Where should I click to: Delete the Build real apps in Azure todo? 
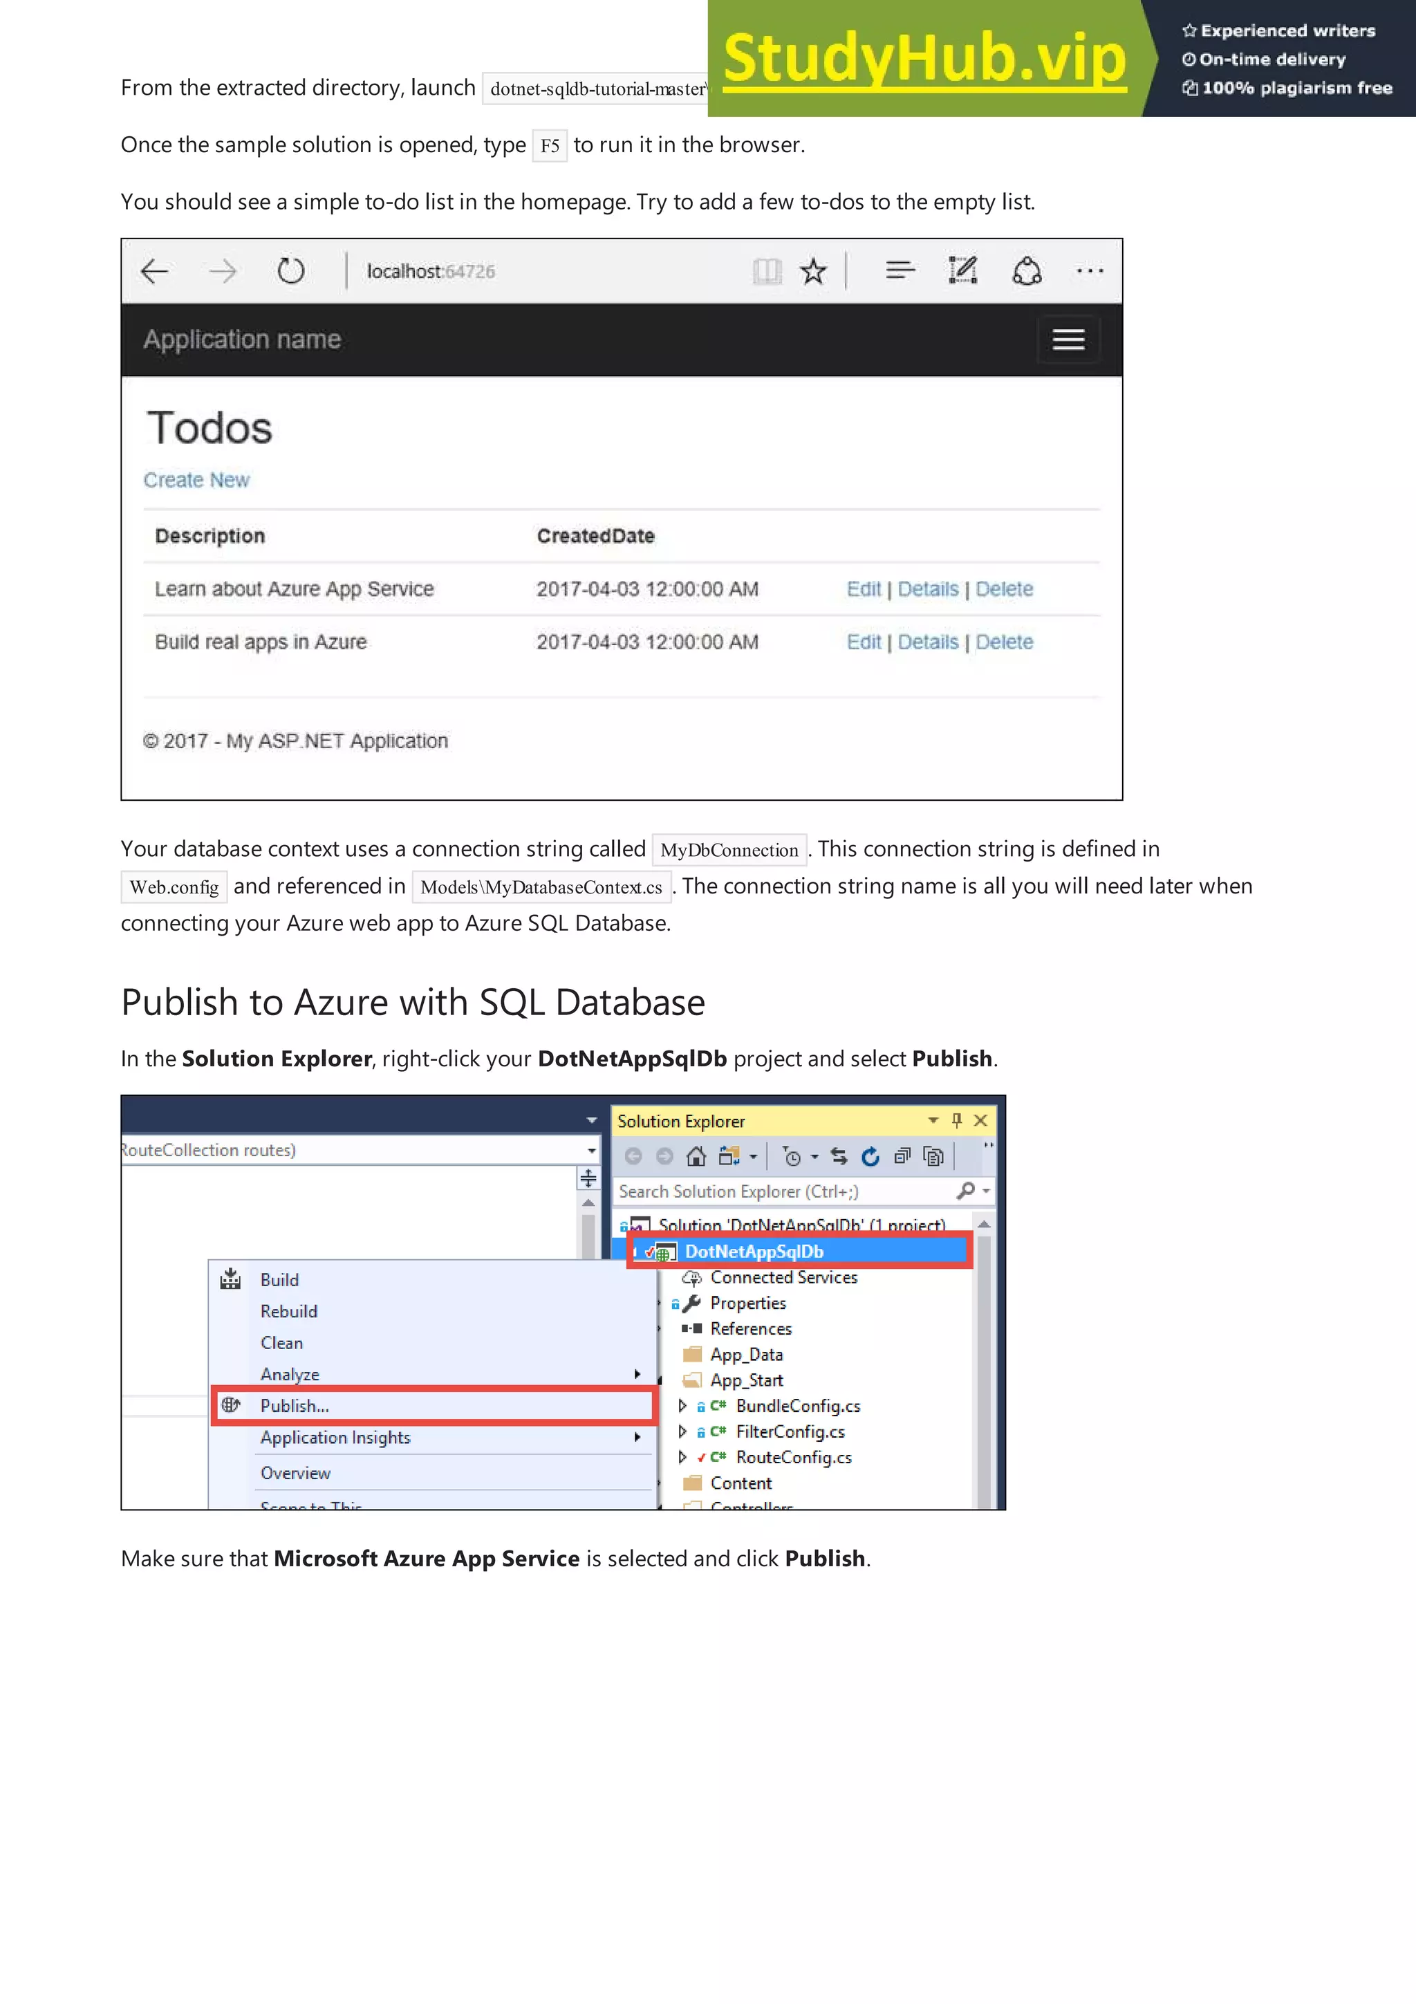[1004, 642]
